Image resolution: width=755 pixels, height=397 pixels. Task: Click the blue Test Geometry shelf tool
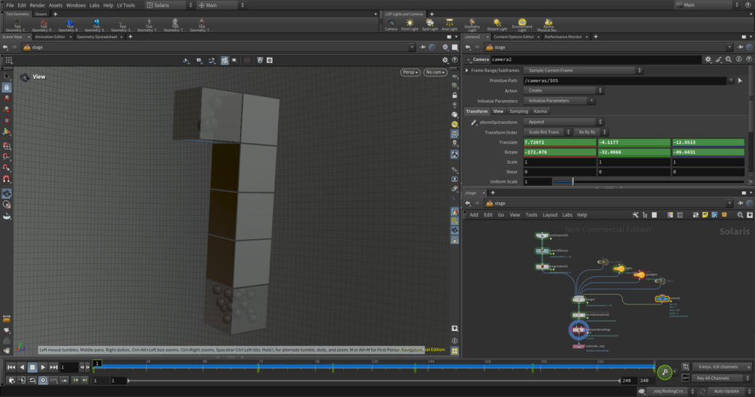pos(70,25)
